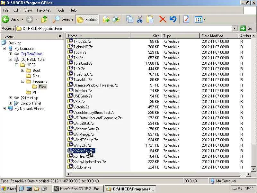Select the Dos folder in tree
257x193 pixels.
(36, 76)
